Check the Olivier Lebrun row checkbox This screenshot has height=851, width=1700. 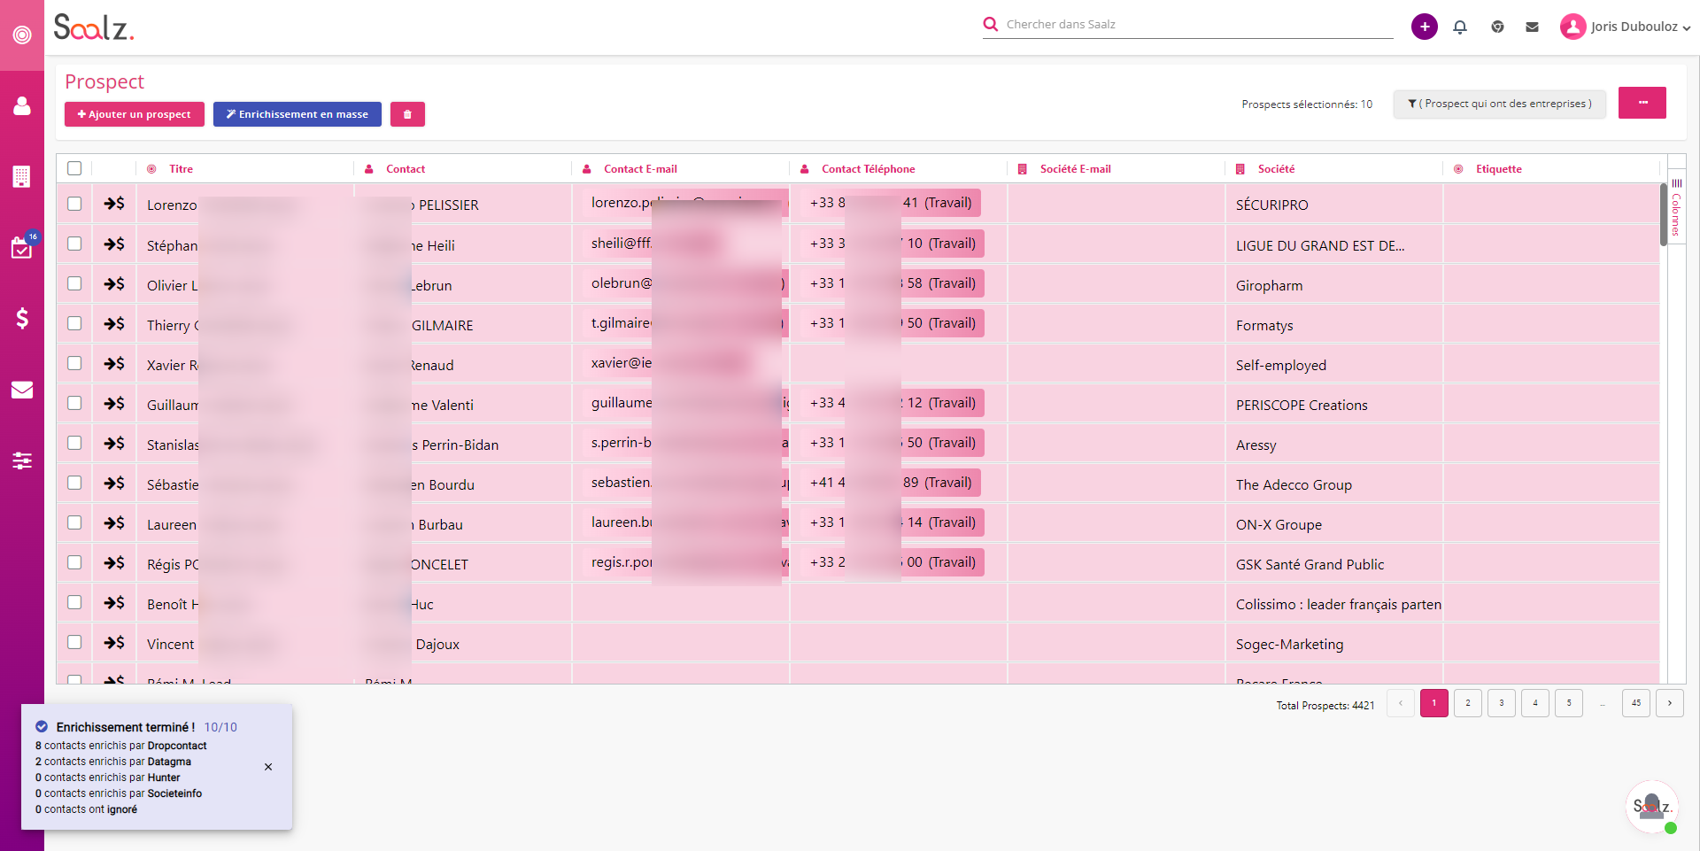click(x=74, y=283)
